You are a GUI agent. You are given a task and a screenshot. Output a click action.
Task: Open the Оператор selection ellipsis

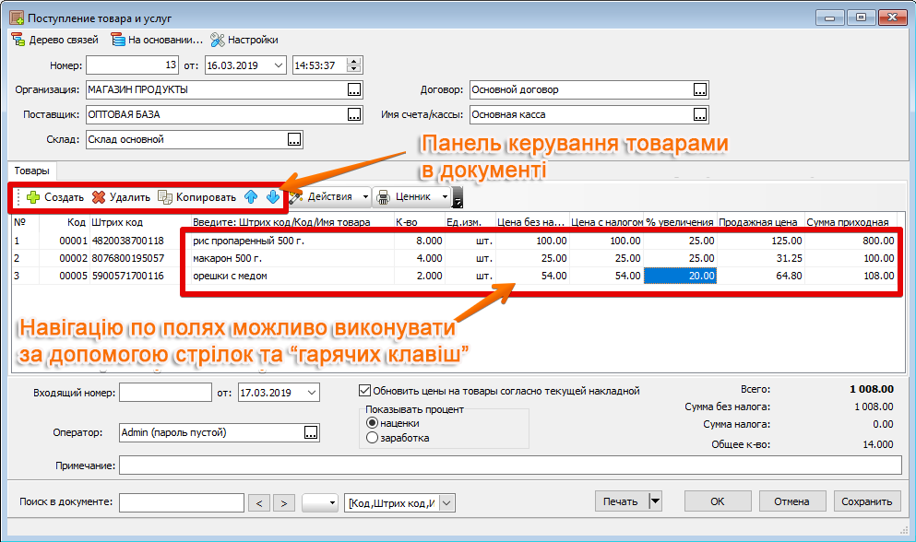(311, 433)
